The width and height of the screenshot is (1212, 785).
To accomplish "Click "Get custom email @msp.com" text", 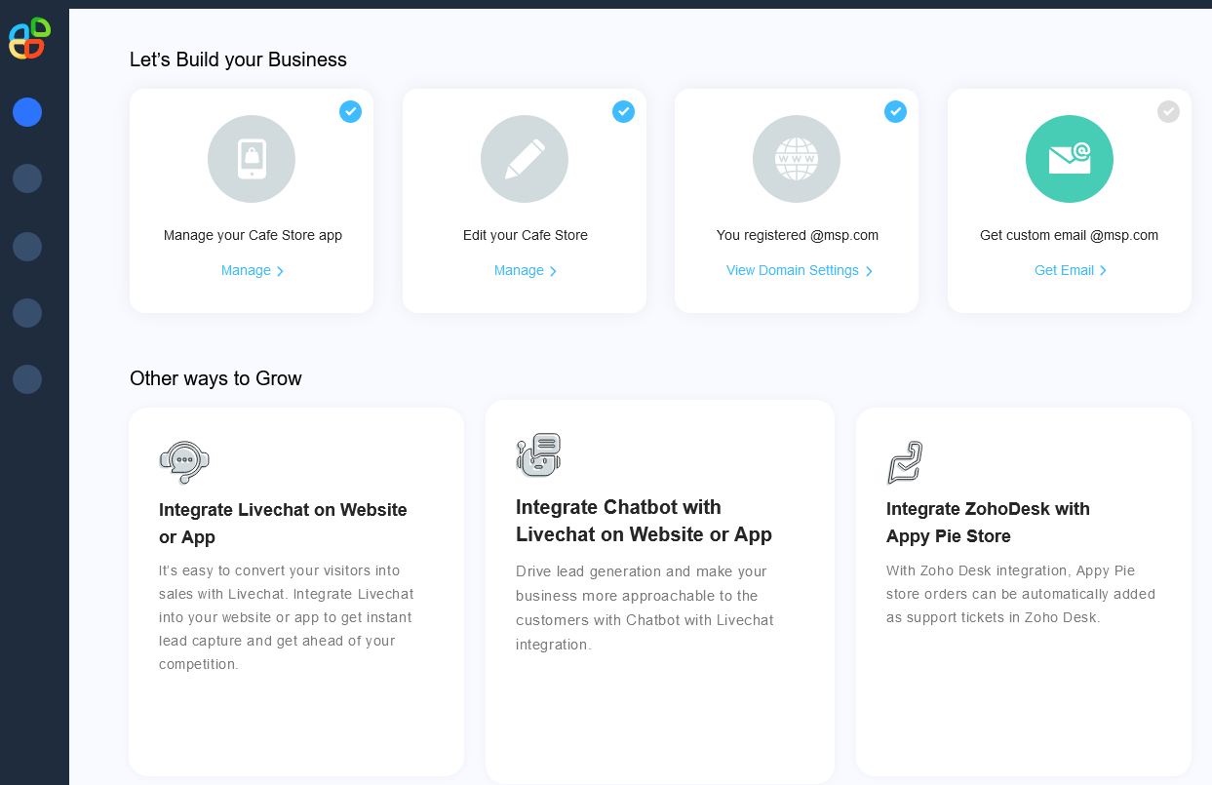I will pyautogui.click(x=1069, y=235).
